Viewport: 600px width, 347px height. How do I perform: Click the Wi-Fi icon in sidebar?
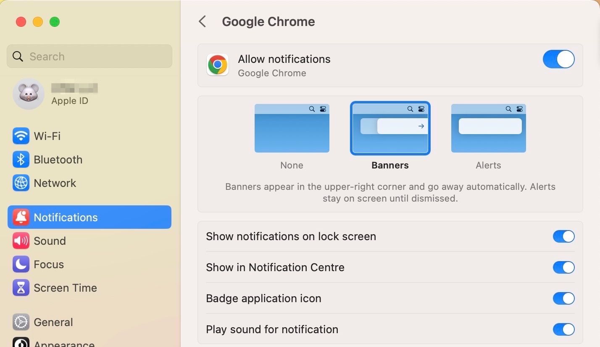21,136
